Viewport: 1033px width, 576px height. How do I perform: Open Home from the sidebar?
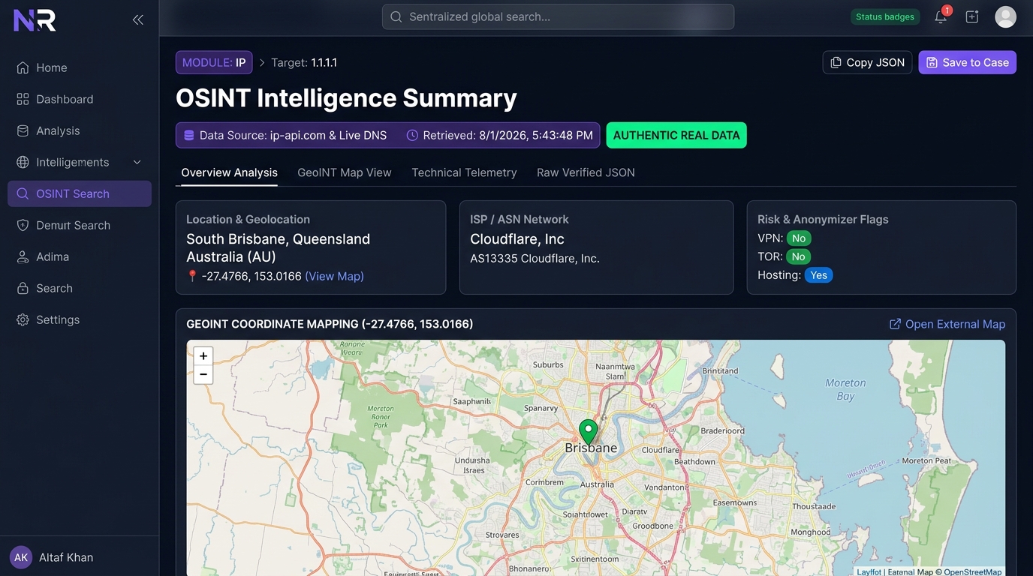(80, 67)
